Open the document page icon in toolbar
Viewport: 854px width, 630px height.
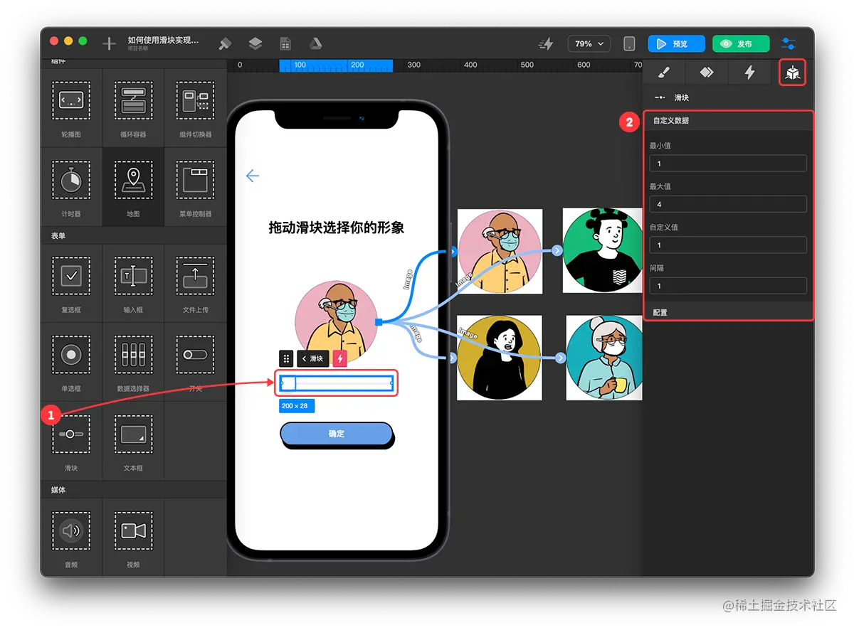click(285, 44)
